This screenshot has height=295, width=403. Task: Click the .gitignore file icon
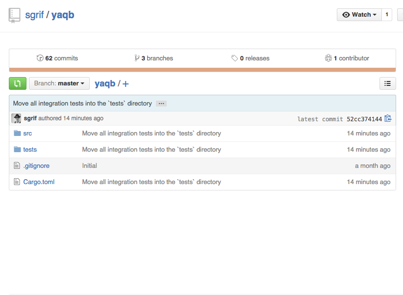tap(17, 165)
